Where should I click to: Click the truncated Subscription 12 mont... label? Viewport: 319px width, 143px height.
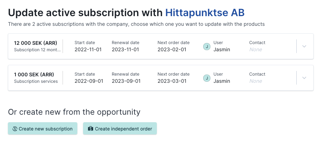[37, 50]
